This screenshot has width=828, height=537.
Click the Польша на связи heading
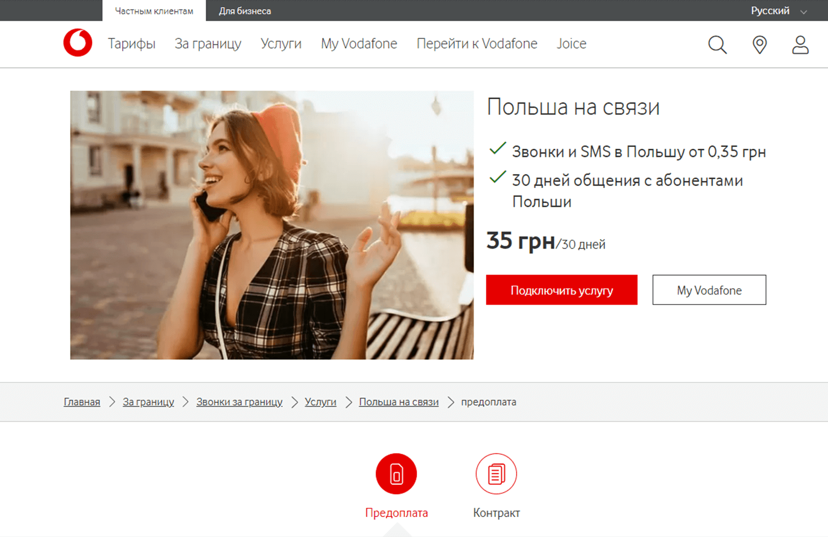point(573,107)
